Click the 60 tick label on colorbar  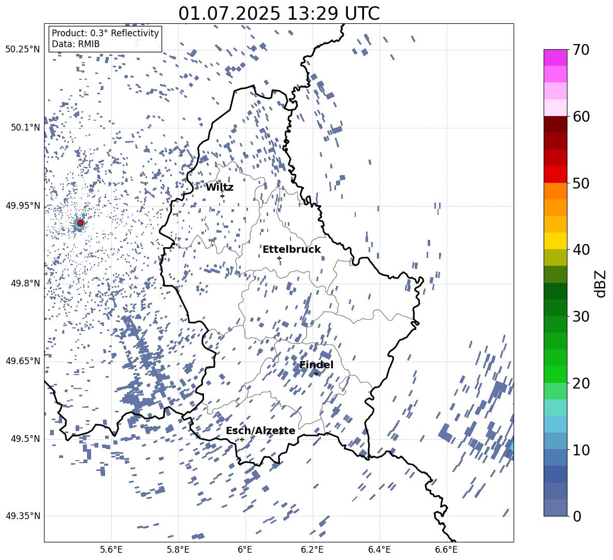(581, 117)
